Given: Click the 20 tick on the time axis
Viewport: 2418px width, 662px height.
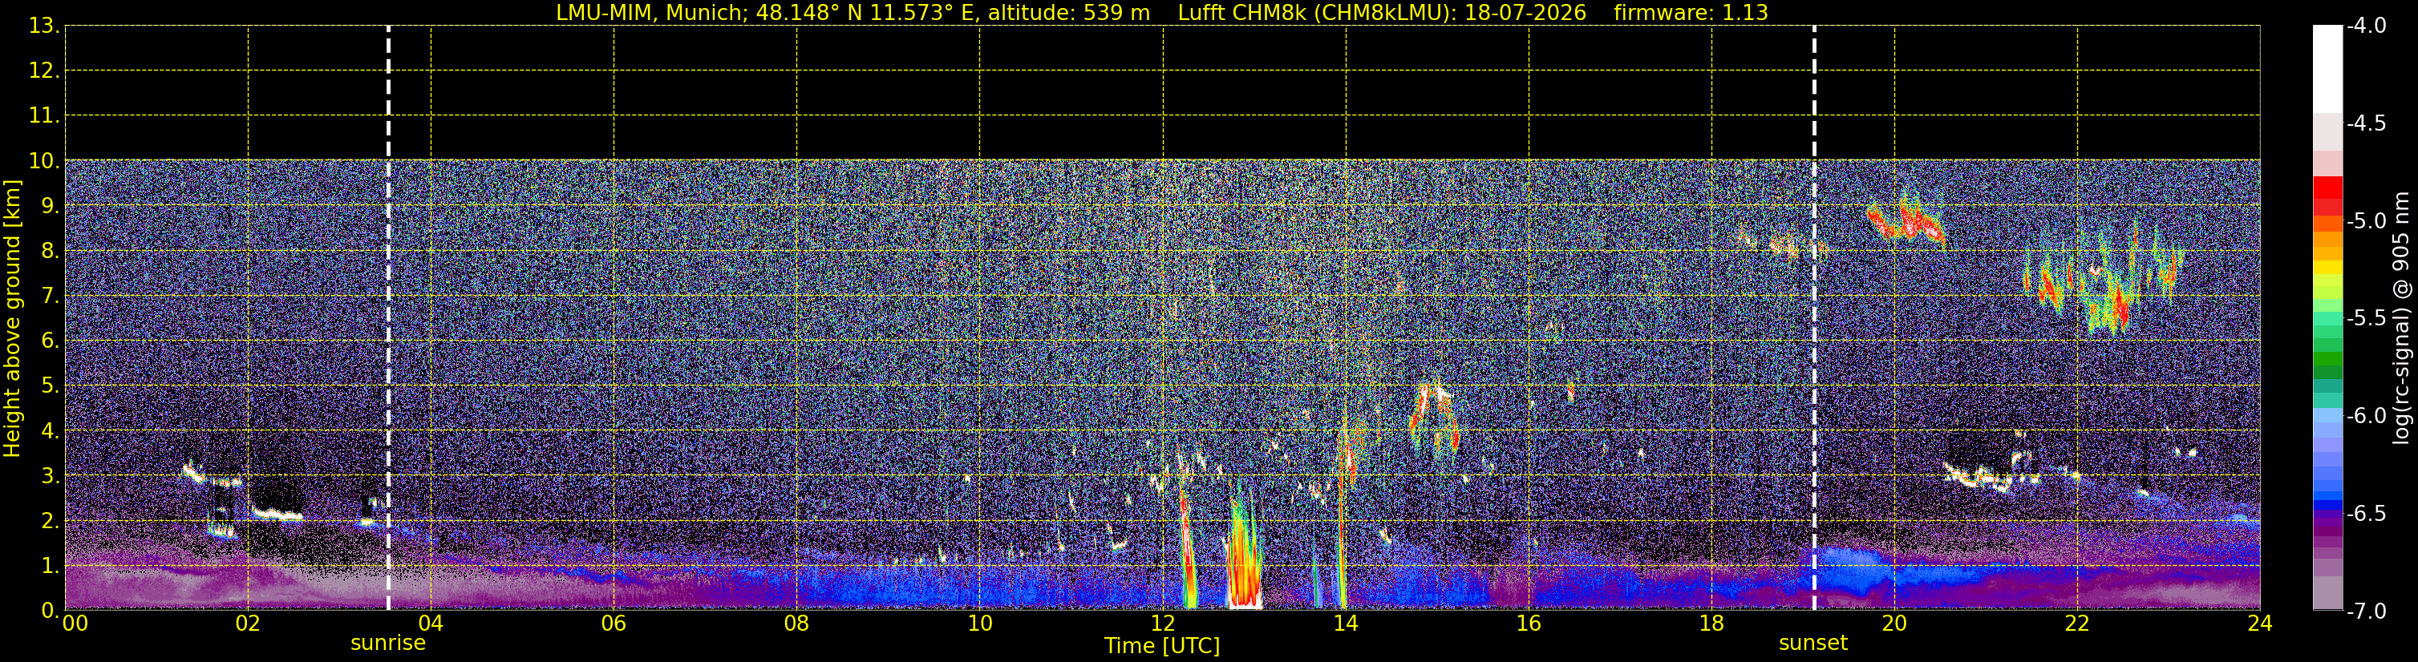Looking at the screenshot, I should coord(1894,624).
